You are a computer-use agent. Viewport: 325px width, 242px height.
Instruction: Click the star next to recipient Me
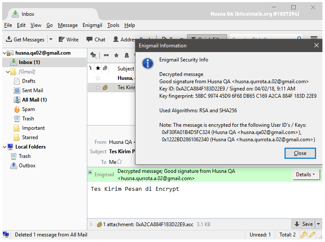[119, 162]
